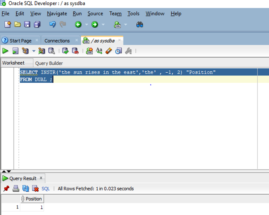Click the Autotrace icon
This screenshot has height=215, width=269.
(41, 51)
